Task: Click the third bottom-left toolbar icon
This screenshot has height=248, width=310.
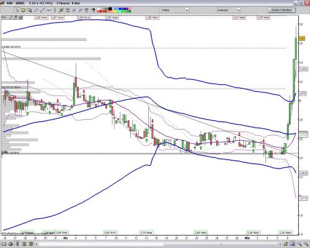Action: pos(17,244)
